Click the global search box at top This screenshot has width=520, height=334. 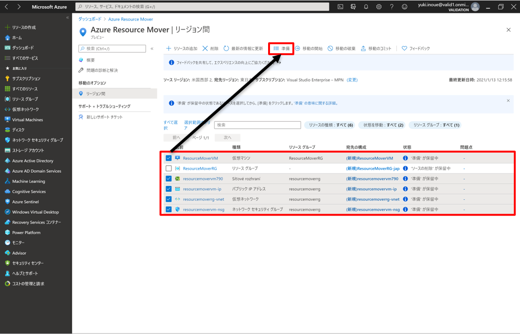(x=202, y=7)
